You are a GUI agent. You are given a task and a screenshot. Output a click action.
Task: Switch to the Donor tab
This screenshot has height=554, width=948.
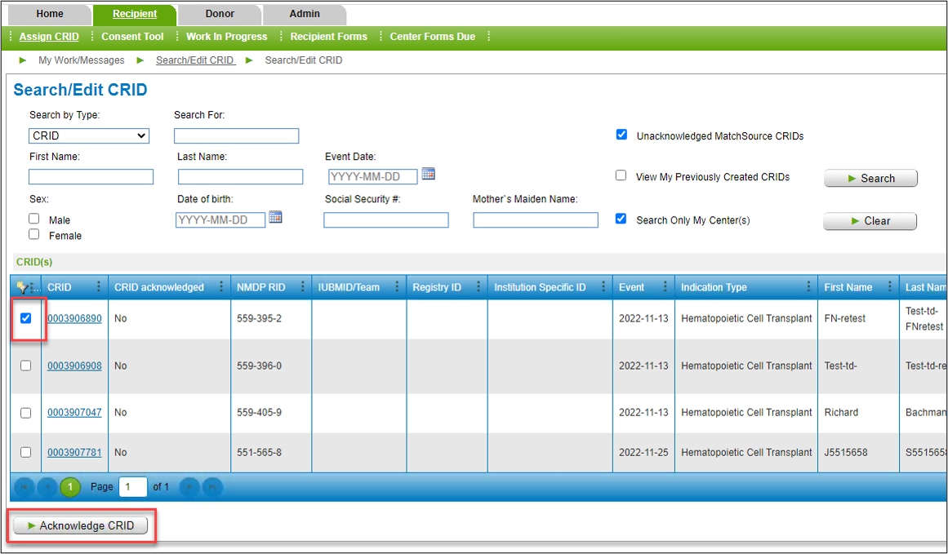pyautogui.click(x=219, y=13)
